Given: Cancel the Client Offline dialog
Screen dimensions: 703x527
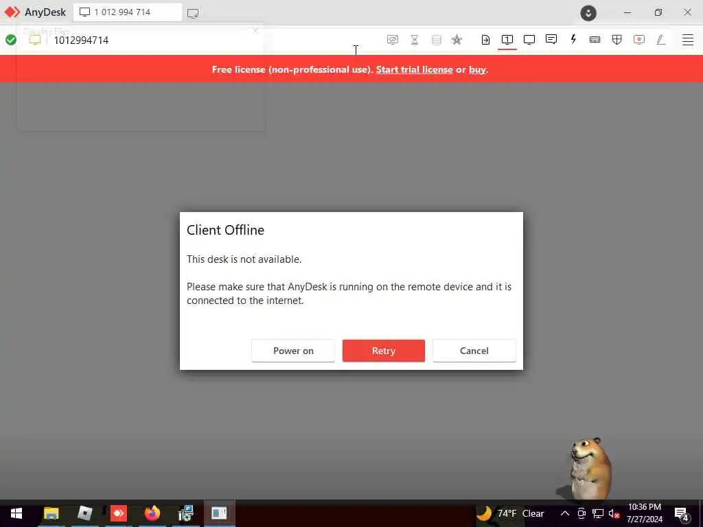Looking at the screenshot, I should [x=474, y=351].
